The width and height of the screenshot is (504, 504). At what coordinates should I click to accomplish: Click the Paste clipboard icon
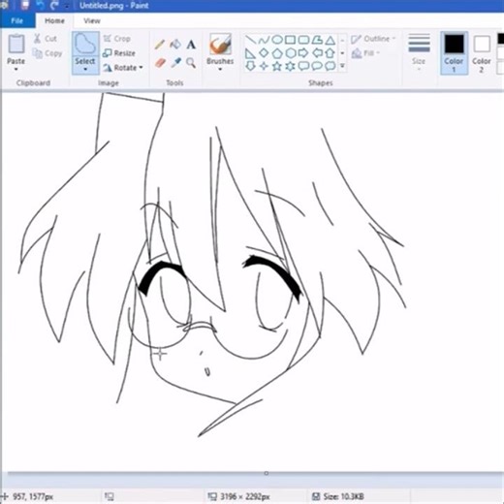(x=16, y=44)
